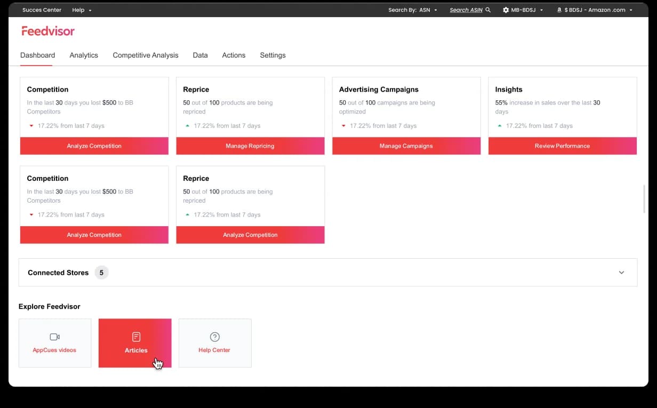
Task: Open the Help Center tile
Action: pos(215,343)
